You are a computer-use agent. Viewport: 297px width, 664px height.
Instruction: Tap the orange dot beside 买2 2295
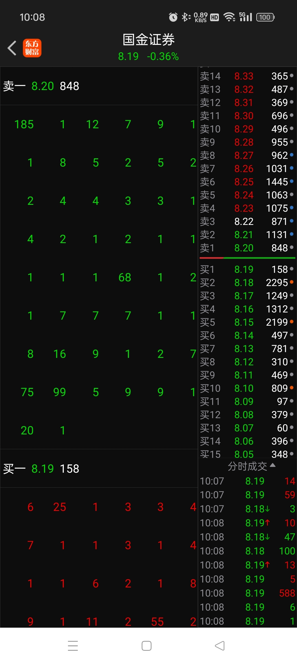point(291,282)
